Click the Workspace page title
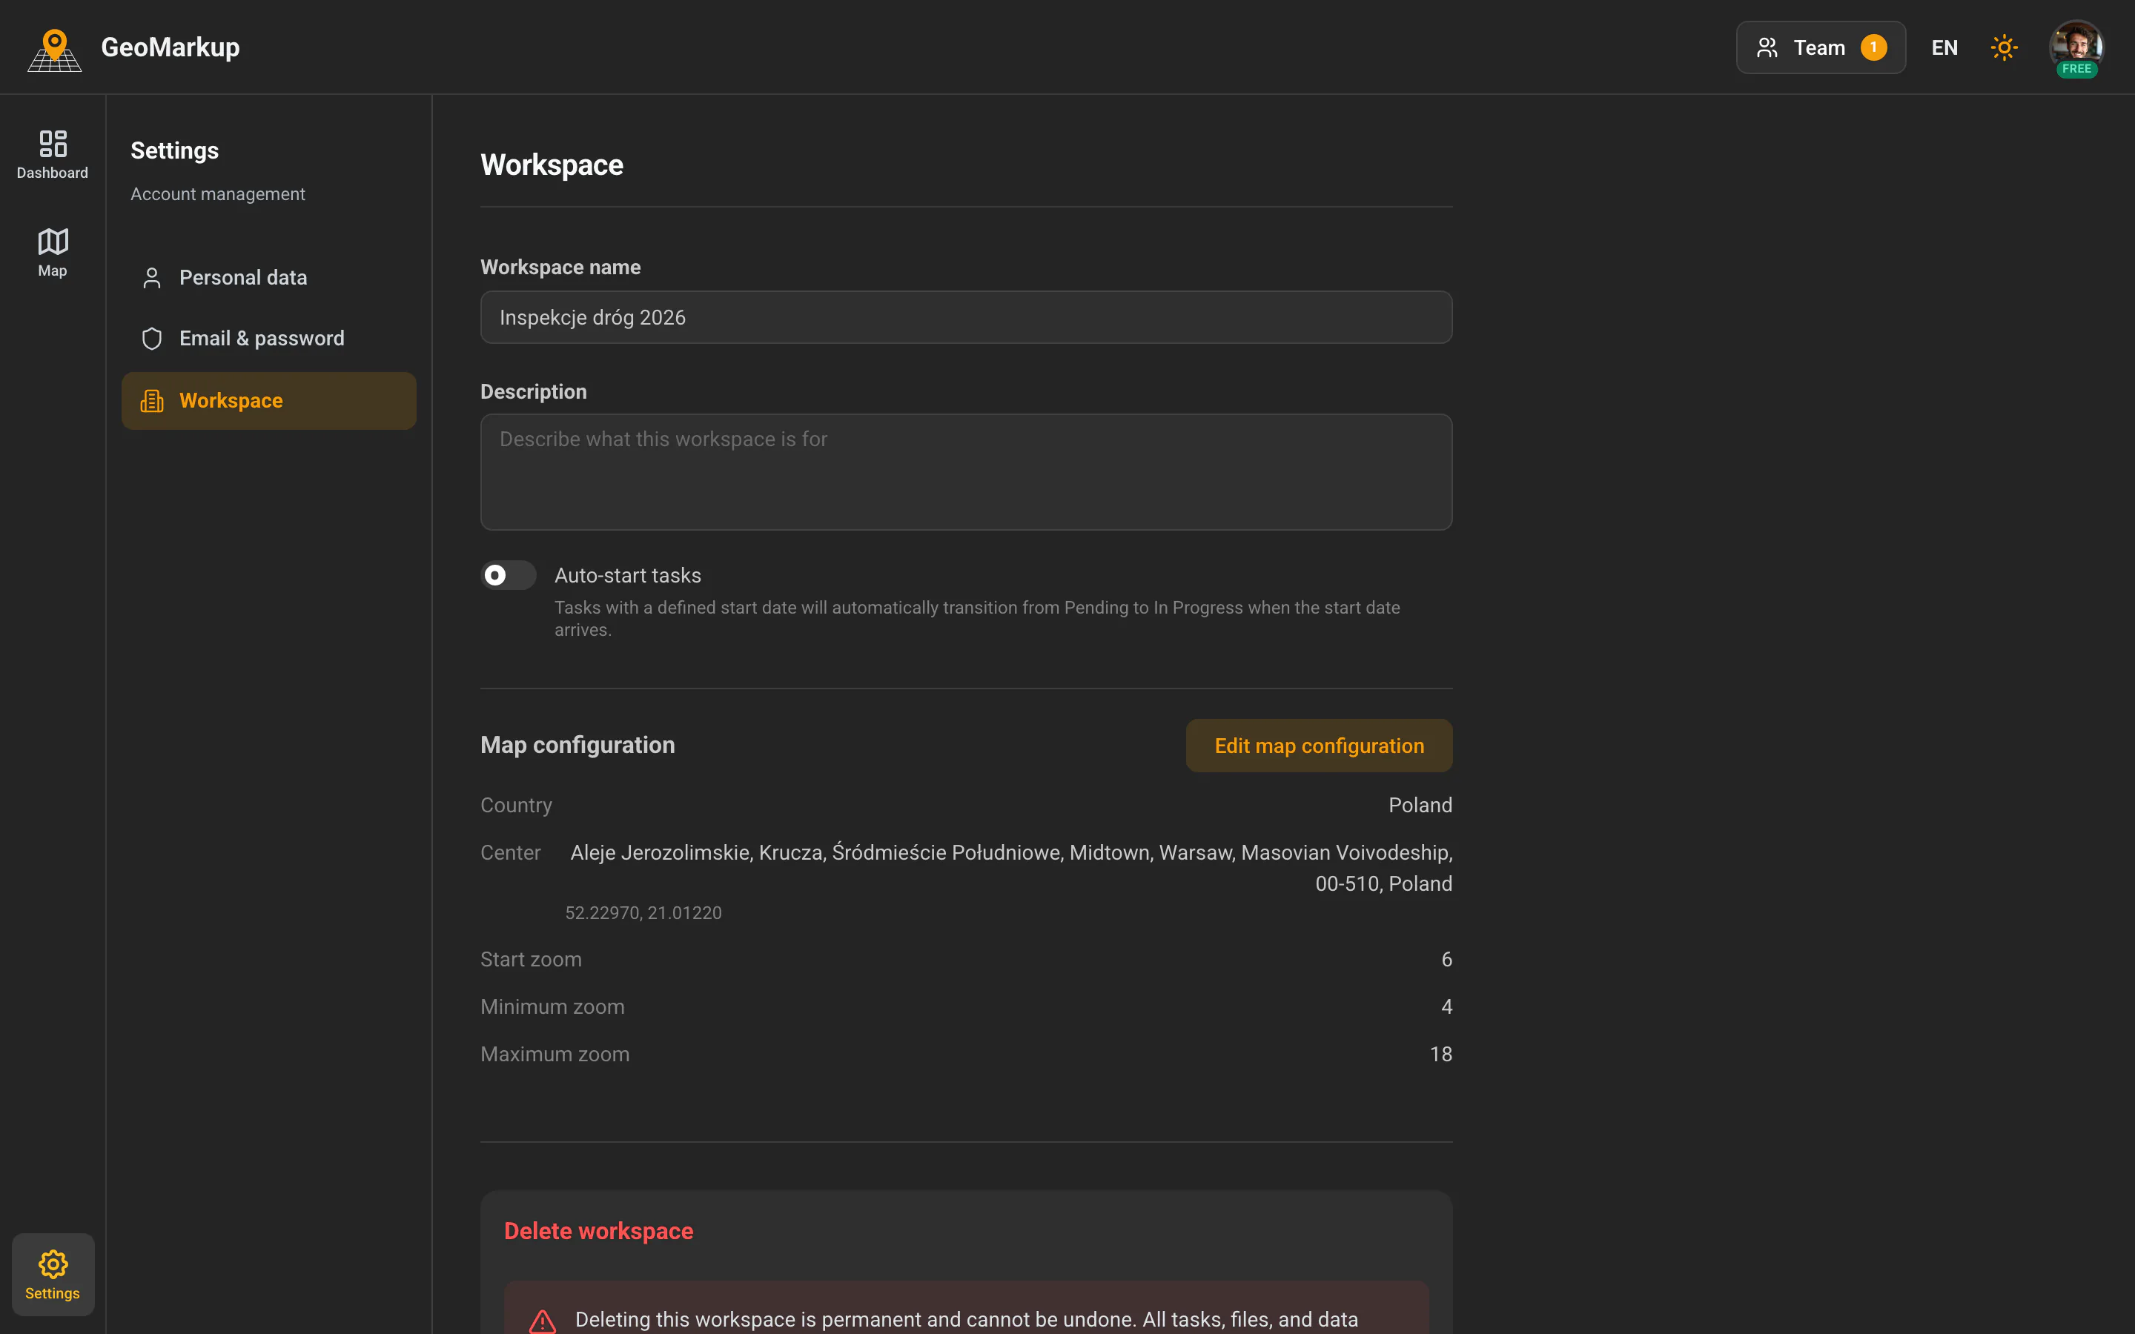The height and width of the screenshot is (1334, 2135). tap(552, 165)
